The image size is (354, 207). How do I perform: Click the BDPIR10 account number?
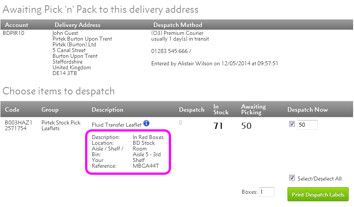coord(13,33)
